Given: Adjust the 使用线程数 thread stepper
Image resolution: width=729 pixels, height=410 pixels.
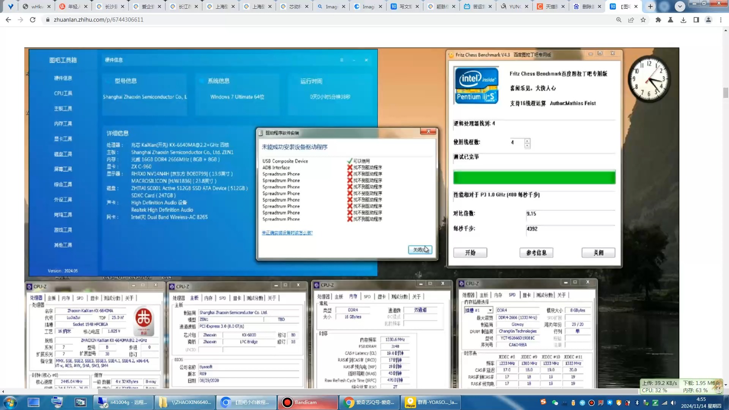Looking at the screenshot, I should (x=527, y=143).
